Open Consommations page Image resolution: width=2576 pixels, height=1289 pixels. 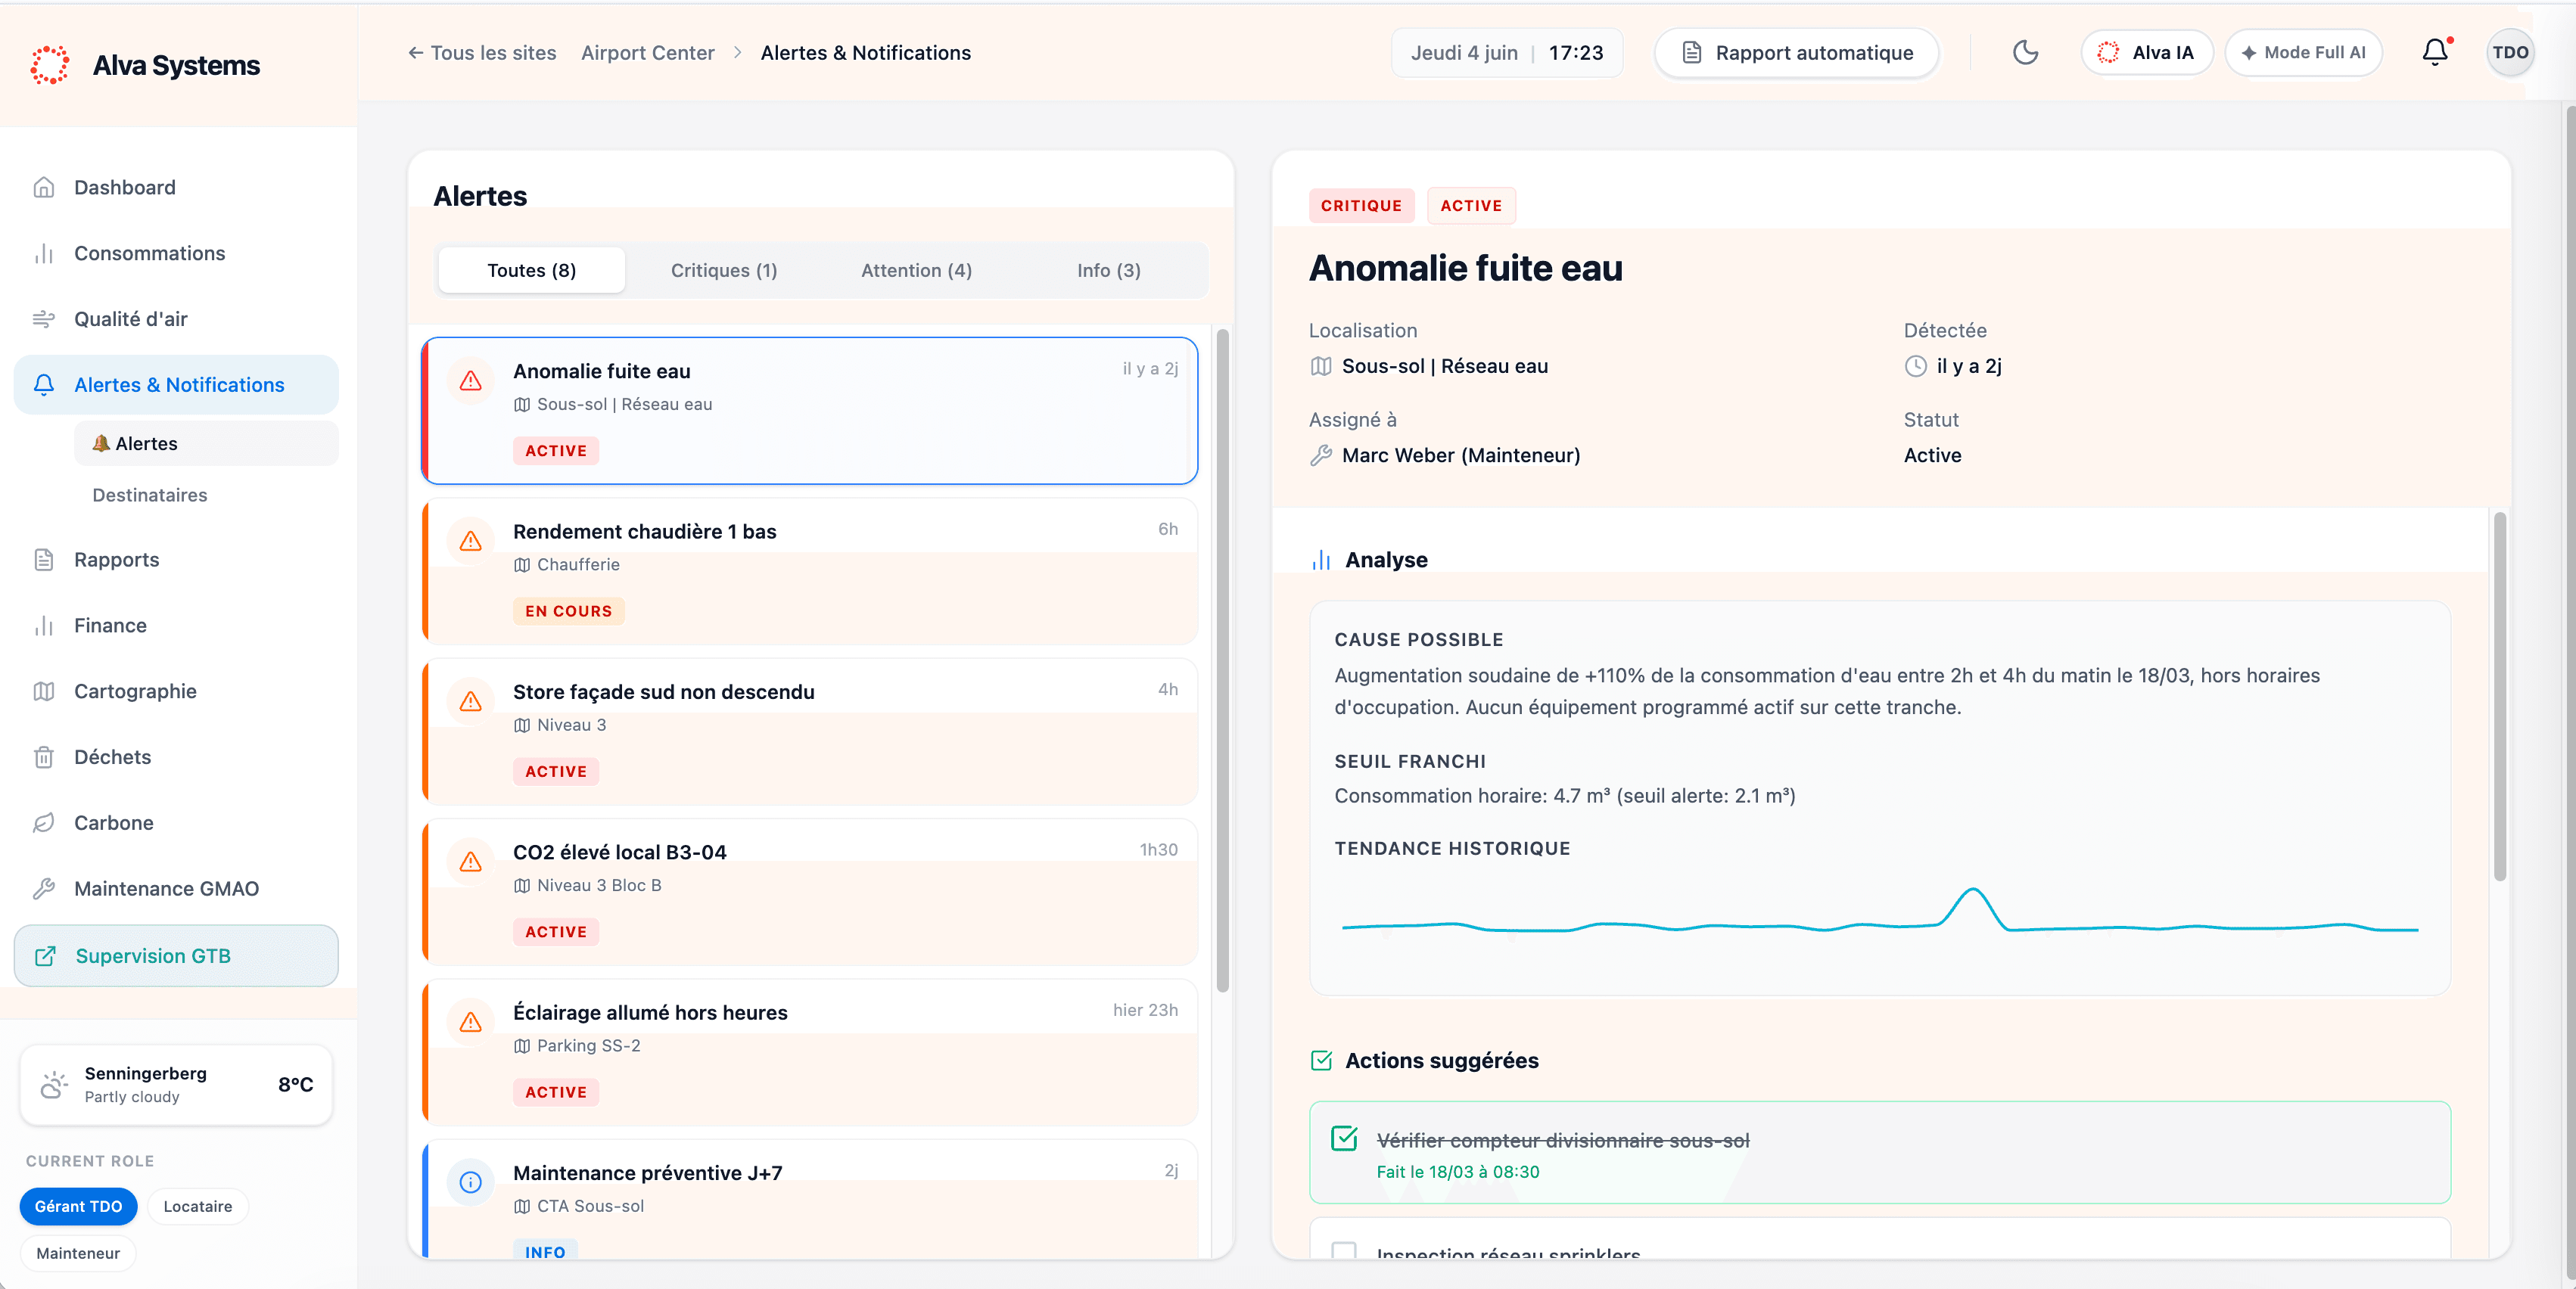176,254
